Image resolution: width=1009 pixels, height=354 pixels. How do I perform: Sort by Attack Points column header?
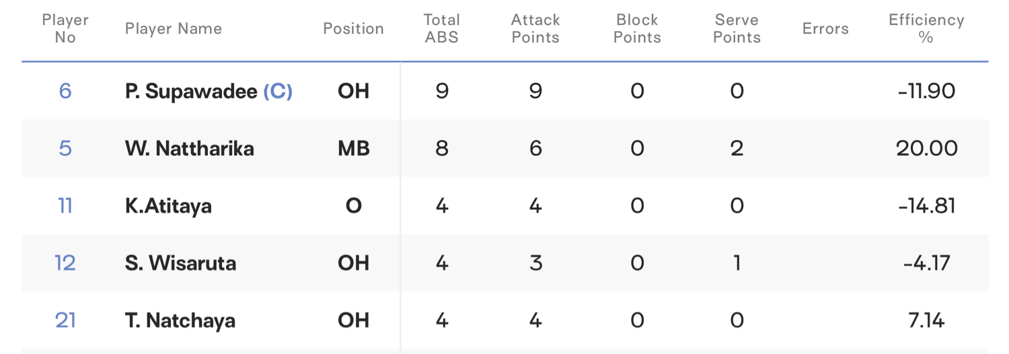pyautogui.click(x=535, y=29)
